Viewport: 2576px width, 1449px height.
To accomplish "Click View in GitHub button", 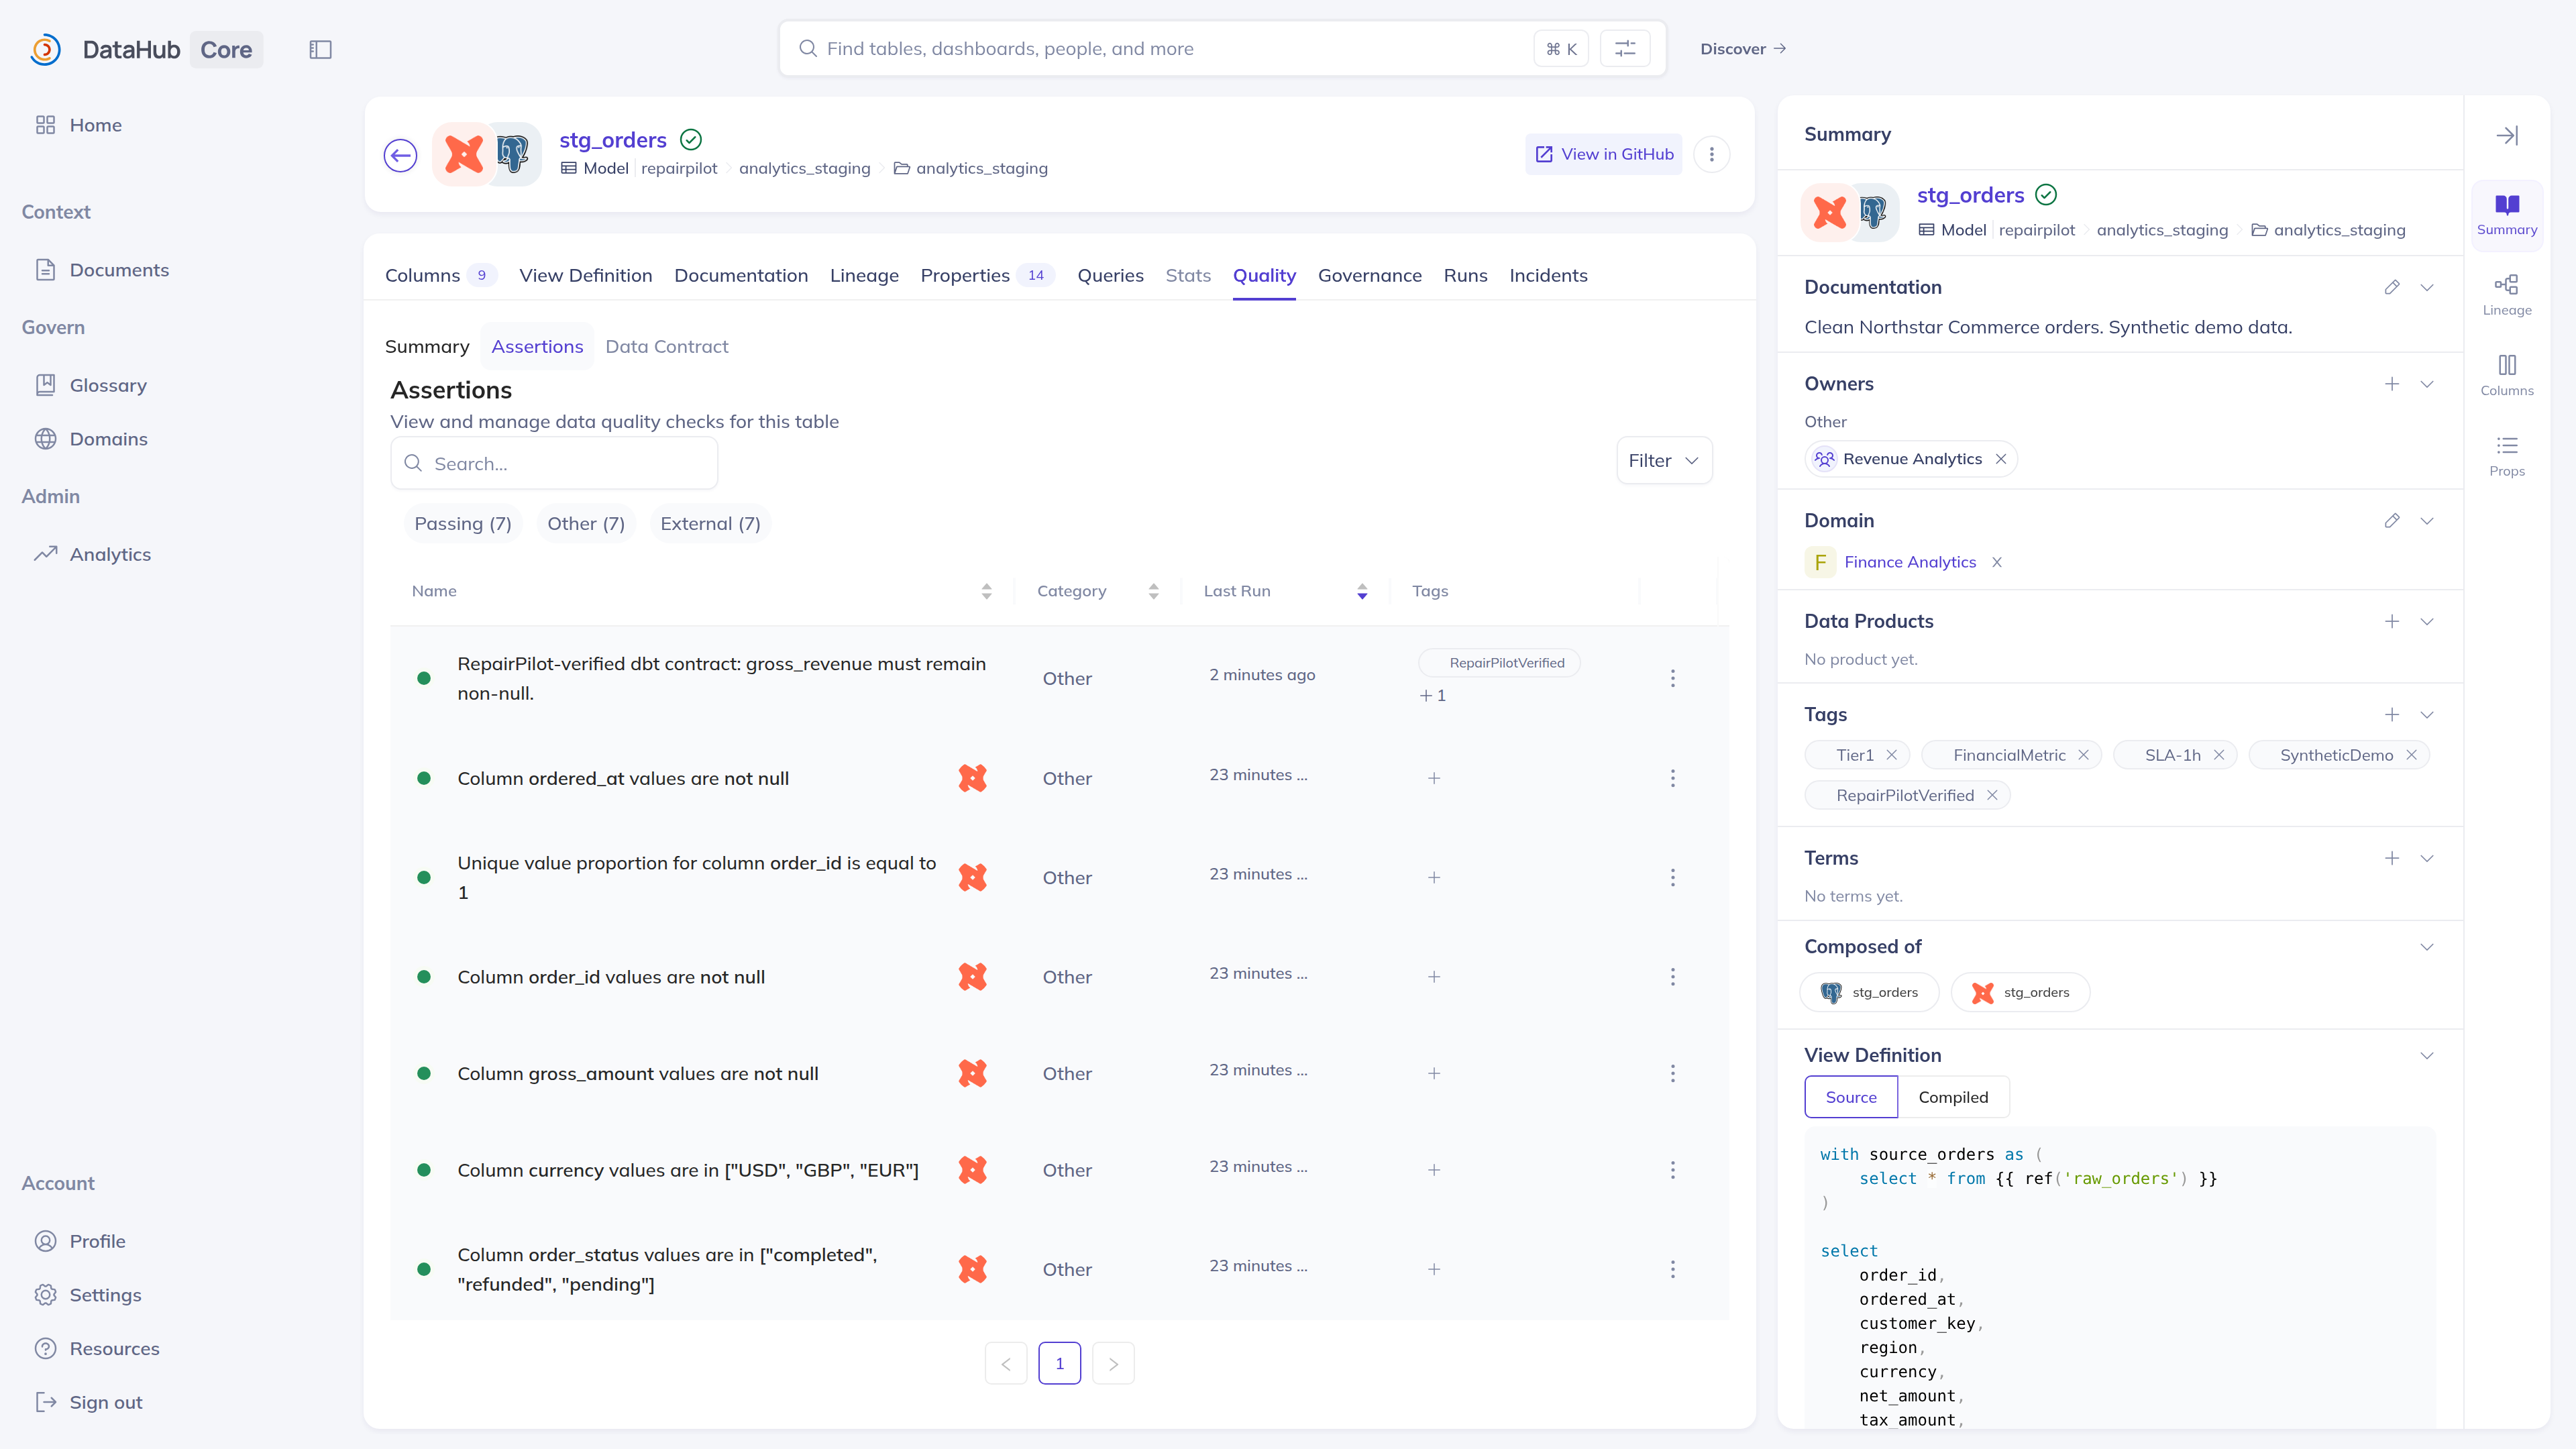I will click(1603, 154).
